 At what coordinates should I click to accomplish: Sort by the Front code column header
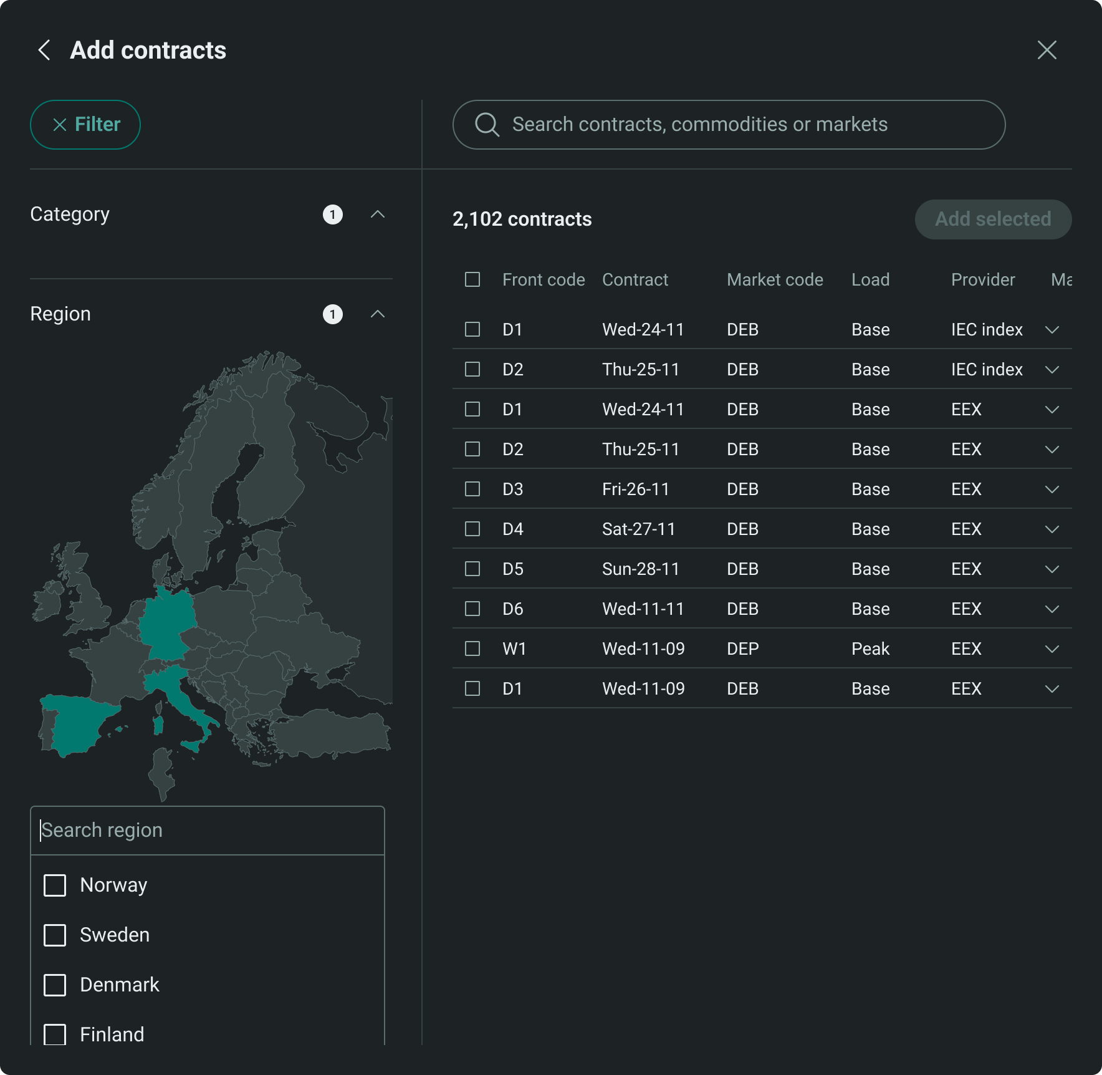coord(543,279)
